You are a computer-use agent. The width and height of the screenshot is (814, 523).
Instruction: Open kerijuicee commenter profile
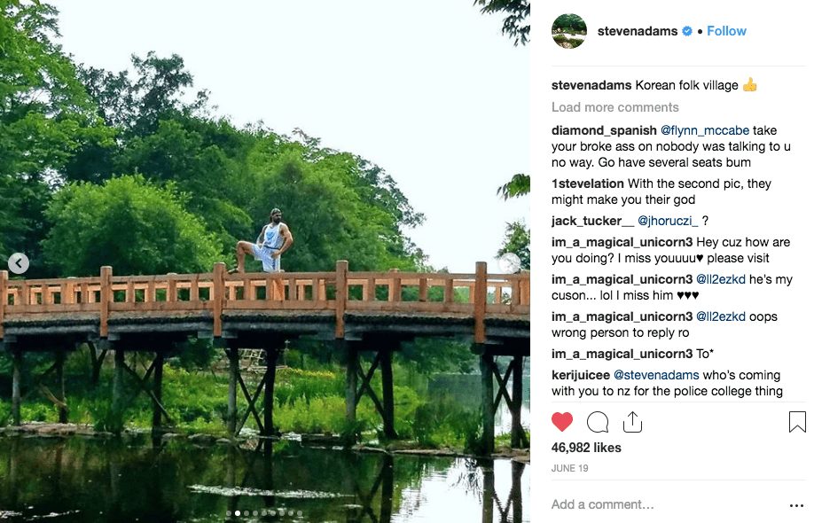click(x=580, y=375)
